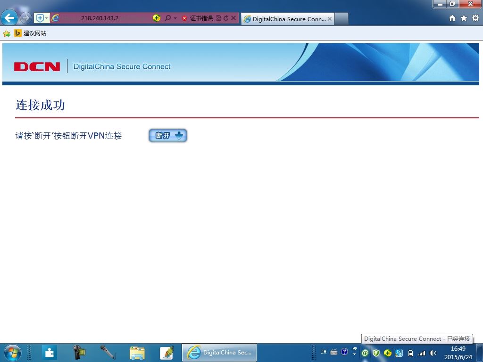Screen dimensions: 483x362
Task: Click the DigitalChina Secure Connect banner title
Action: [x=122, y=66]
